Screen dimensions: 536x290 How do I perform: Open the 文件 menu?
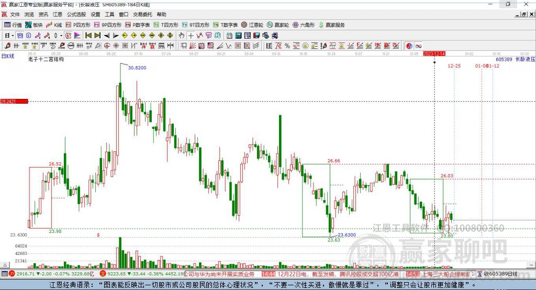click(15, 14)
